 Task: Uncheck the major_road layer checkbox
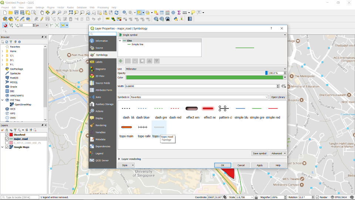tap(7, 139)
